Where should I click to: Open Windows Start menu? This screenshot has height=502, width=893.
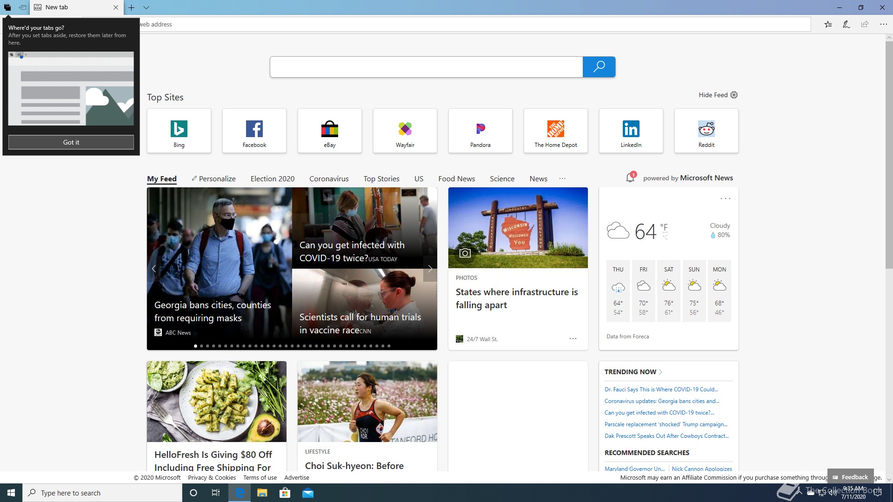coord(11,493)
